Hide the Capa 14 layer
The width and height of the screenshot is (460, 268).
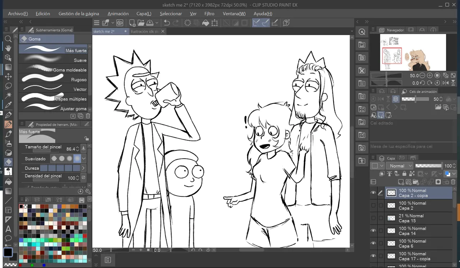373,231
